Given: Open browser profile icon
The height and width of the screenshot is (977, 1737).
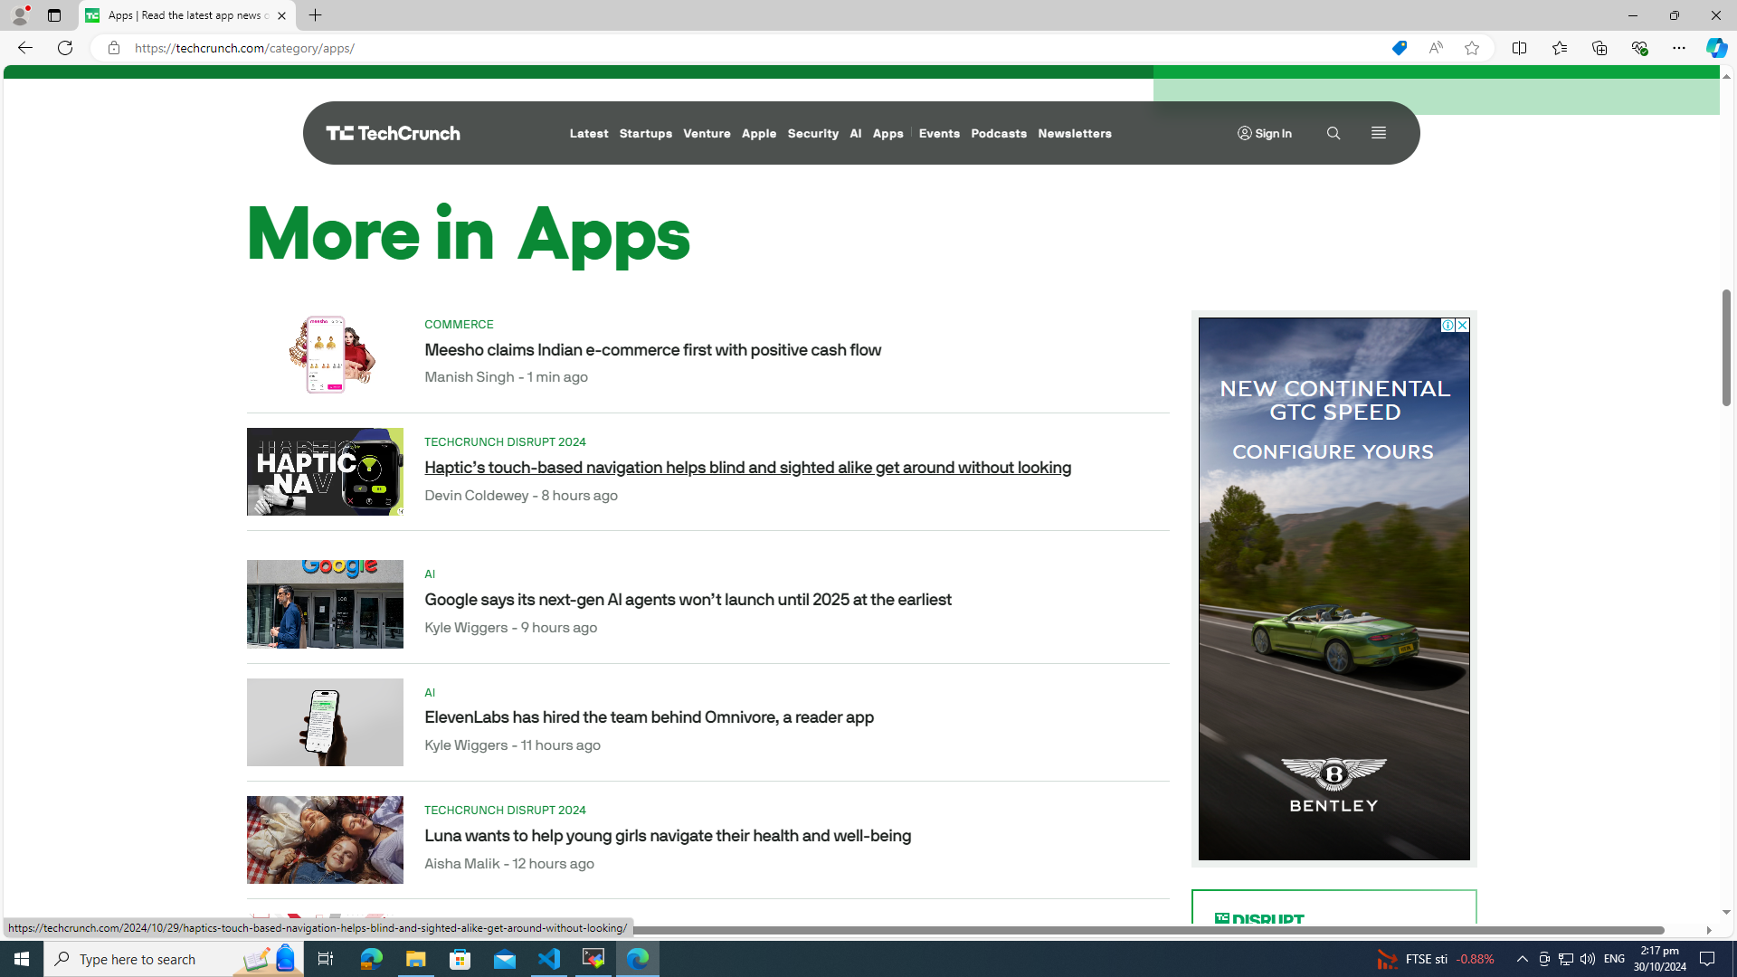Looking at the screenshot, I should click(19, 15).
